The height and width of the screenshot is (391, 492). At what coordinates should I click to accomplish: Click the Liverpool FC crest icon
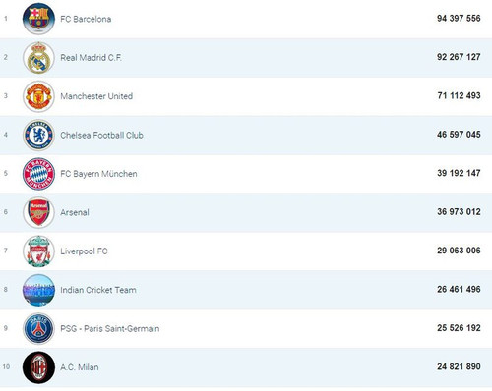38,251
